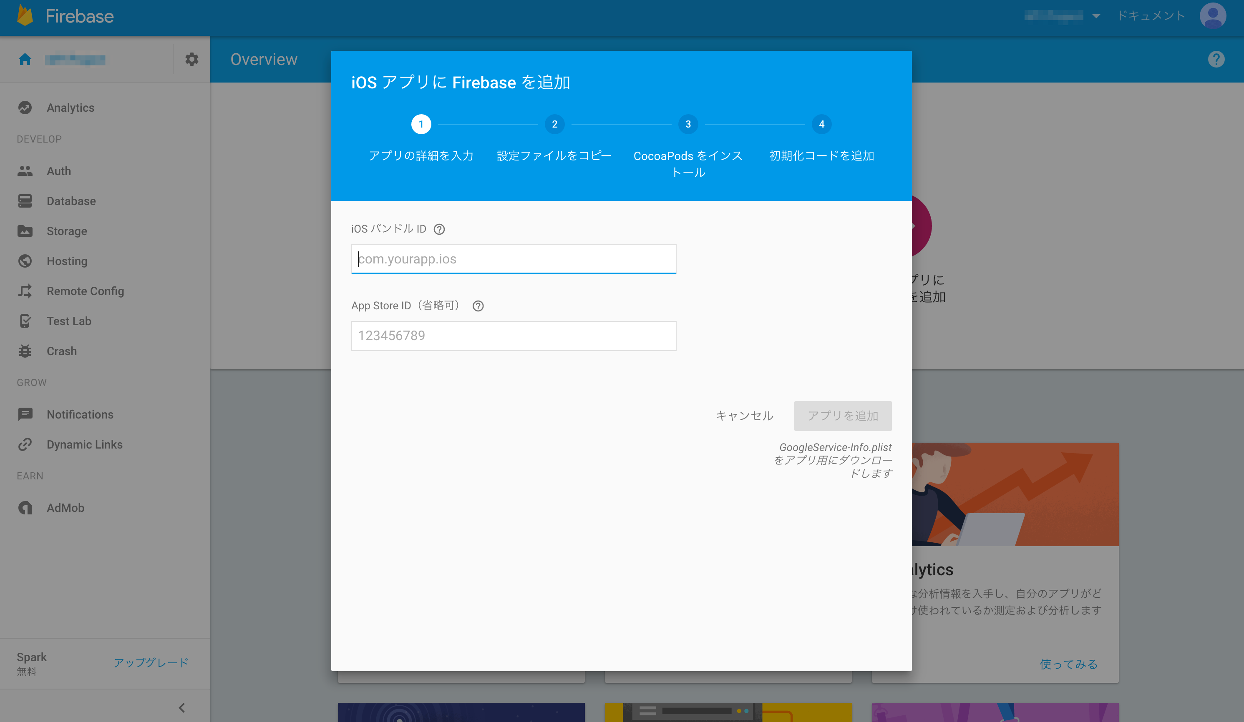
Task: Click Overview page help question icon
Action: 1216,59
